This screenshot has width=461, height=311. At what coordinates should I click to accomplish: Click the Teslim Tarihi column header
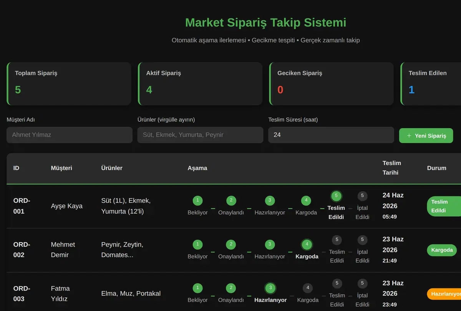point(392,168)
